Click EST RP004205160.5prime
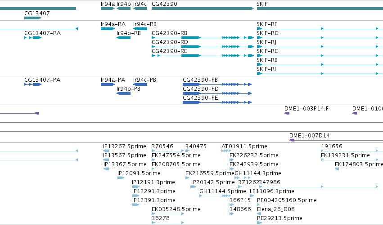383x225 pixels. coord(258,205)
